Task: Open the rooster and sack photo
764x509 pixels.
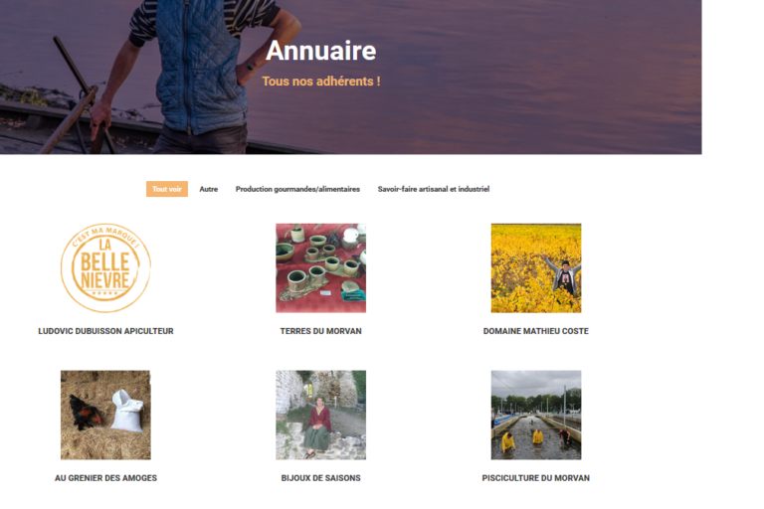Action: (x=105, y=415)
